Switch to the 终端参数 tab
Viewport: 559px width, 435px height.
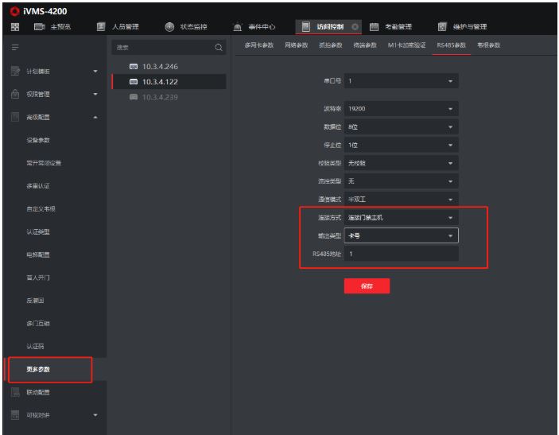click(365, 45)
